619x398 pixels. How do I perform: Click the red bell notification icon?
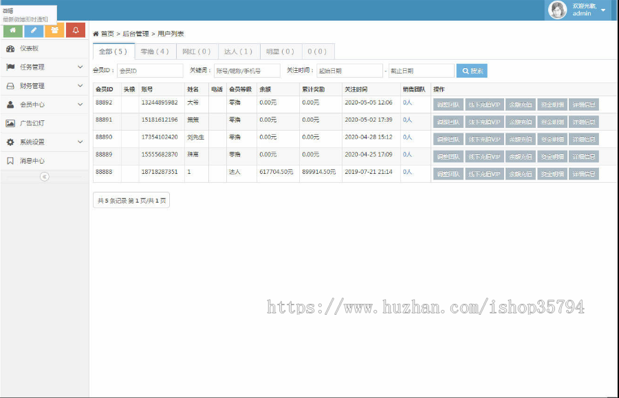76,30
